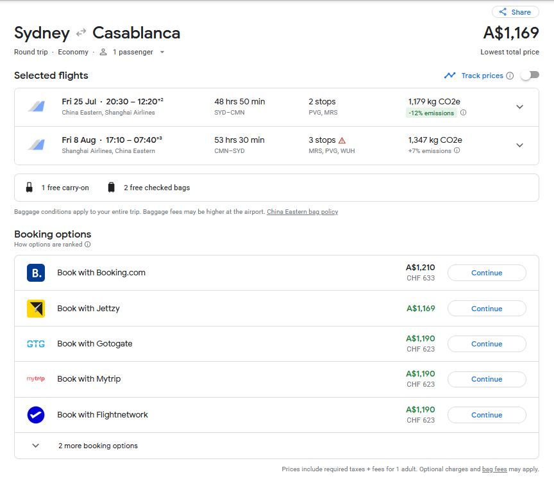554x486 pixels.
Task: Click the +7% emissions info icon
Action: click(x=455, y=151)
